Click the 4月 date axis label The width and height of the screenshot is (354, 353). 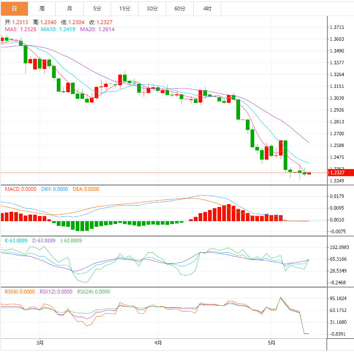(x=158, y=343)
